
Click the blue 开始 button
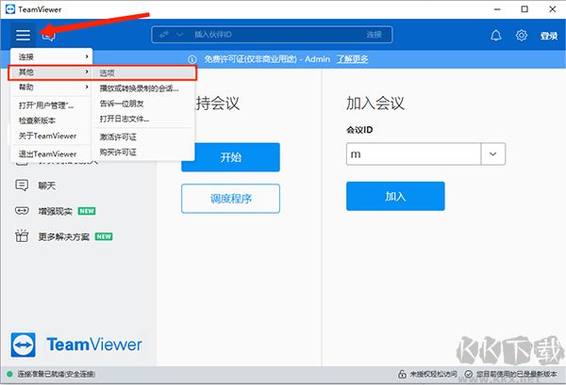[x=231, y=157]
